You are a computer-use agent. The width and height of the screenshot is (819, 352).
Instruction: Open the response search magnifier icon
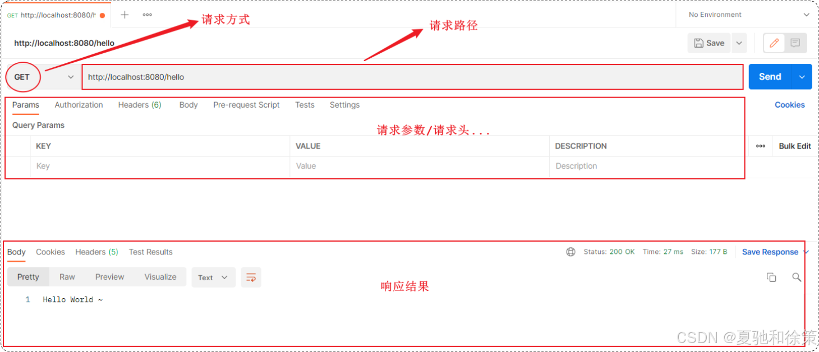pyautogui.click(x=797, y=277)
